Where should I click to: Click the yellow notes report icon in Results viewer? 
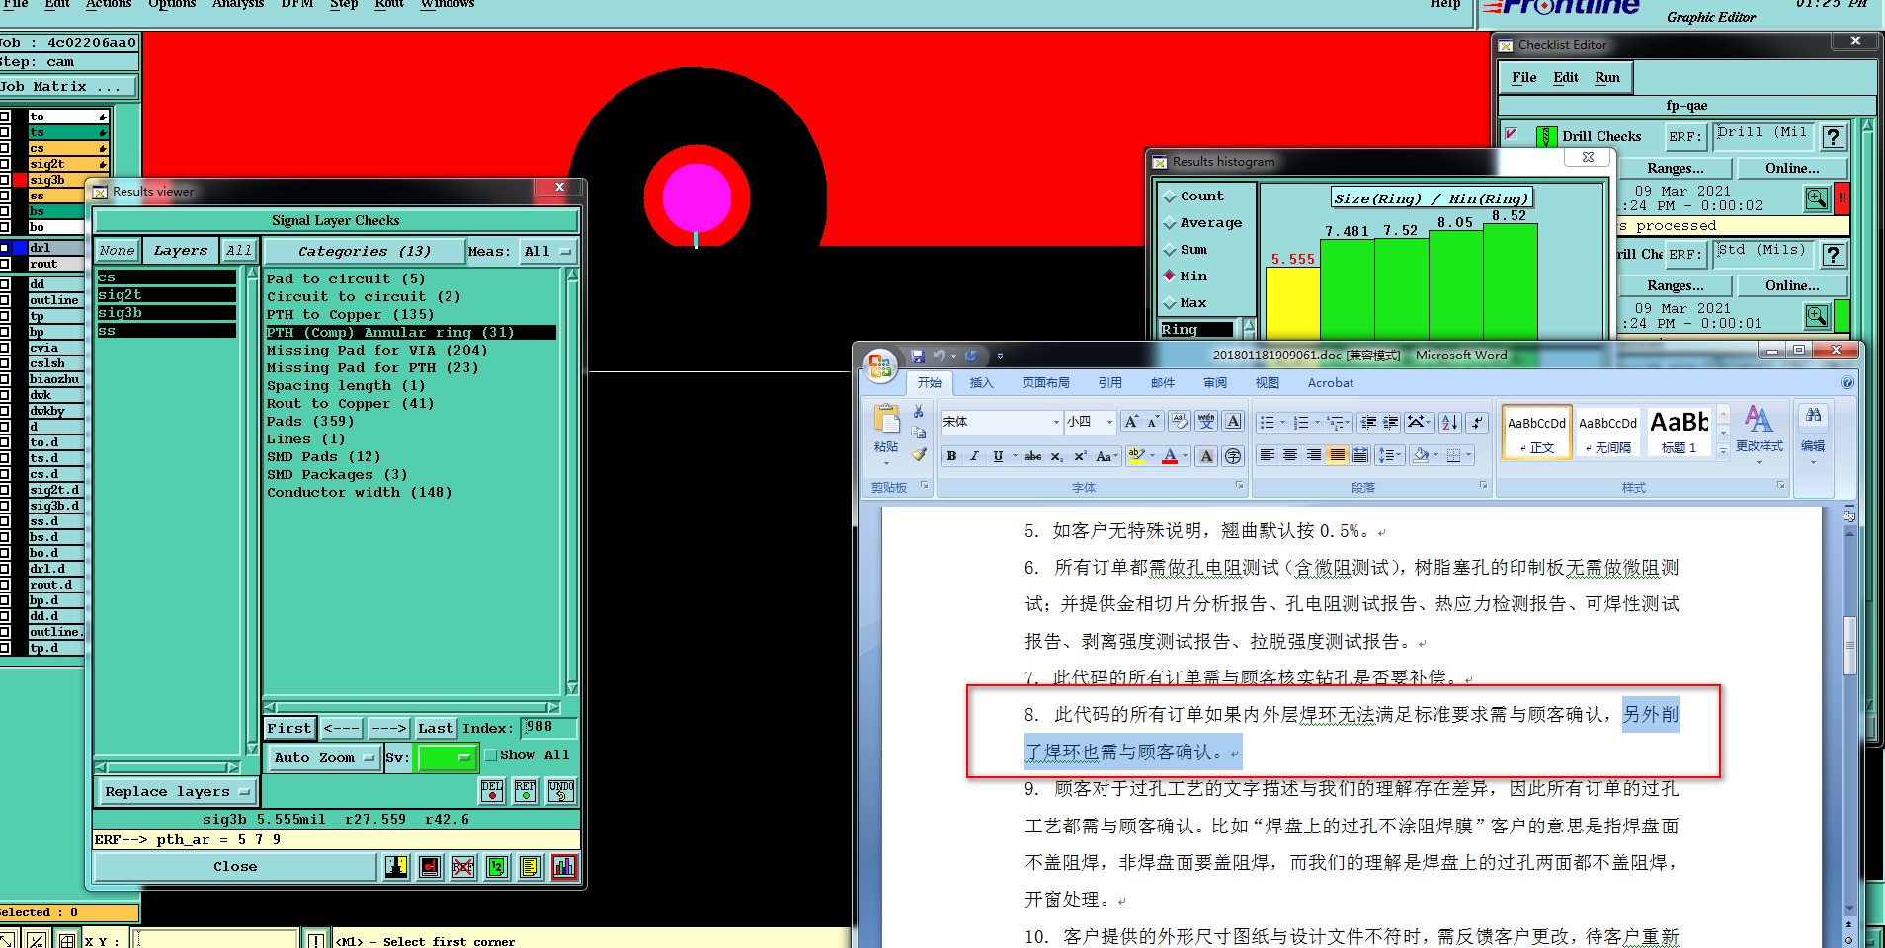[531, 867]
